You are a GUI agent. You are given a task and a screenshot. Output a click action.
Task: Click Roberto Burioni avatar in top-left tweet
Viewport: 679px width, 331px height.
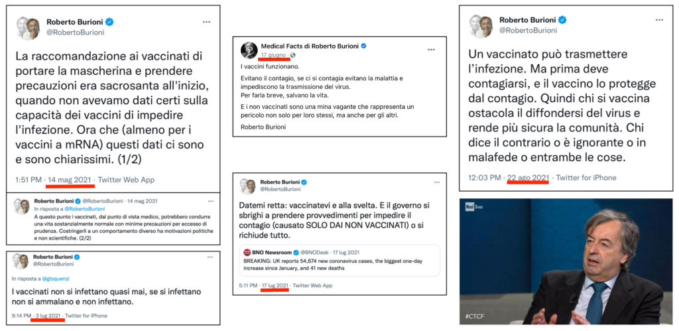(x=28, y=29)
